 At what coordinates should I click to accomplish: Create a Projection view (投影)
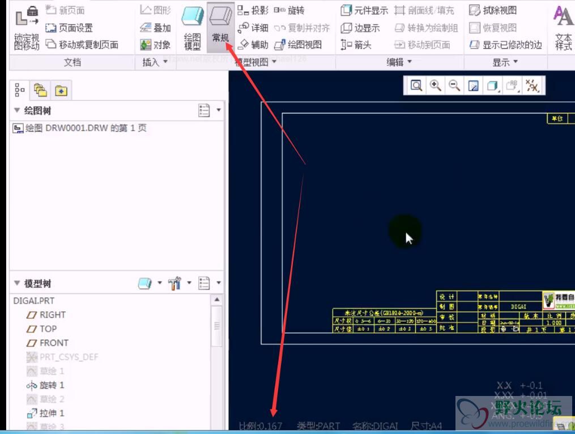click(253, 10)
